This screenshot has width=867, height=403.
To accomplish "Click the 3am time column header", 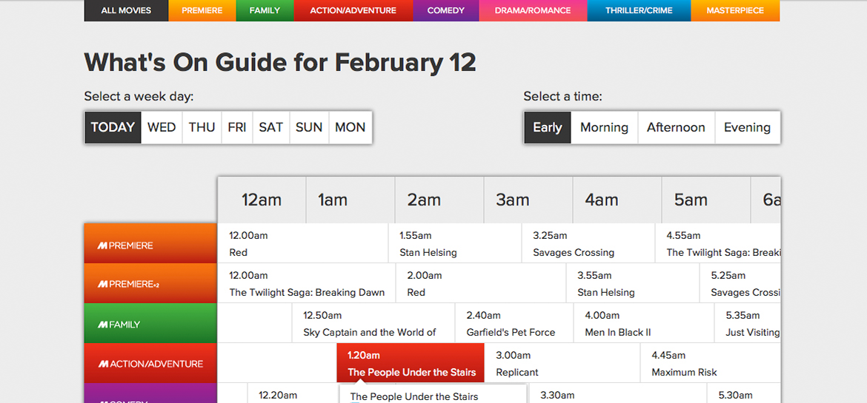I will [x=528, y=200].
